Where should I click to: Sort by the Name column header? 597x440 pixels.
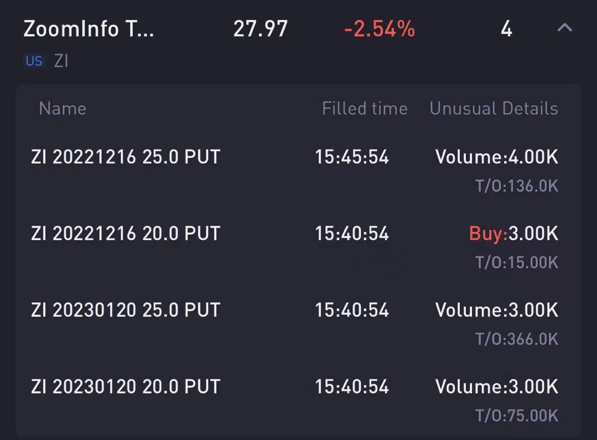[63, 108]
